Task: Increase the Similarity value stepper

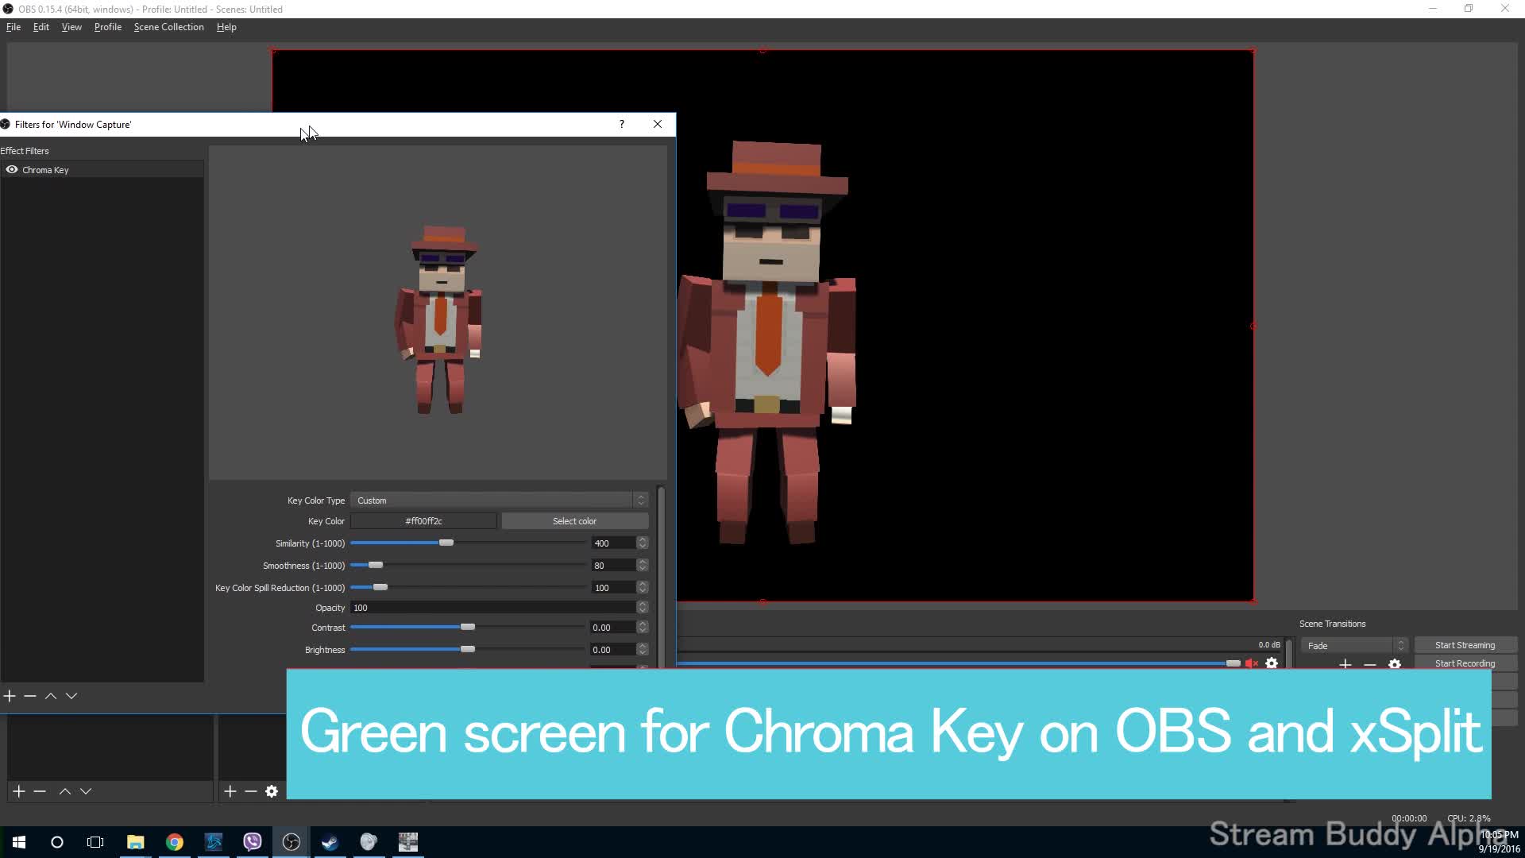Action: click(x=643, y=539)
